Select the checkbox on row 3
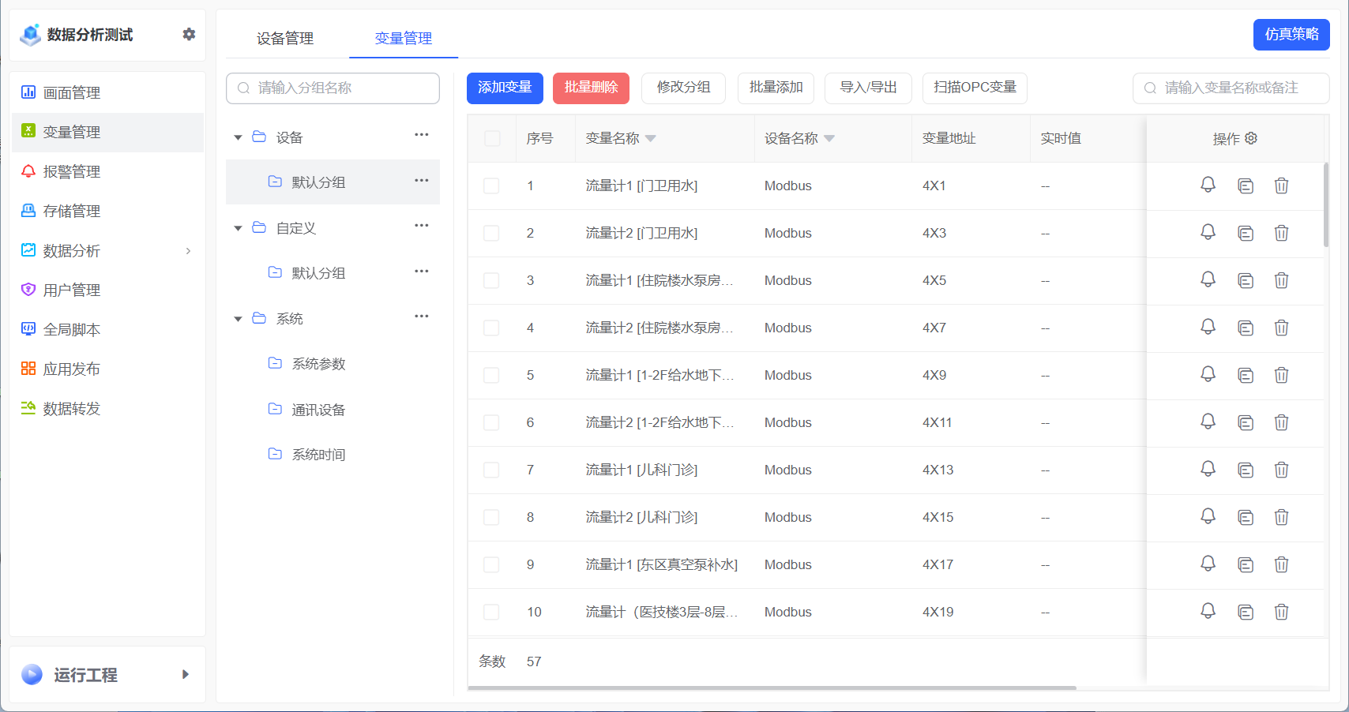 click(x=491, y=280)
